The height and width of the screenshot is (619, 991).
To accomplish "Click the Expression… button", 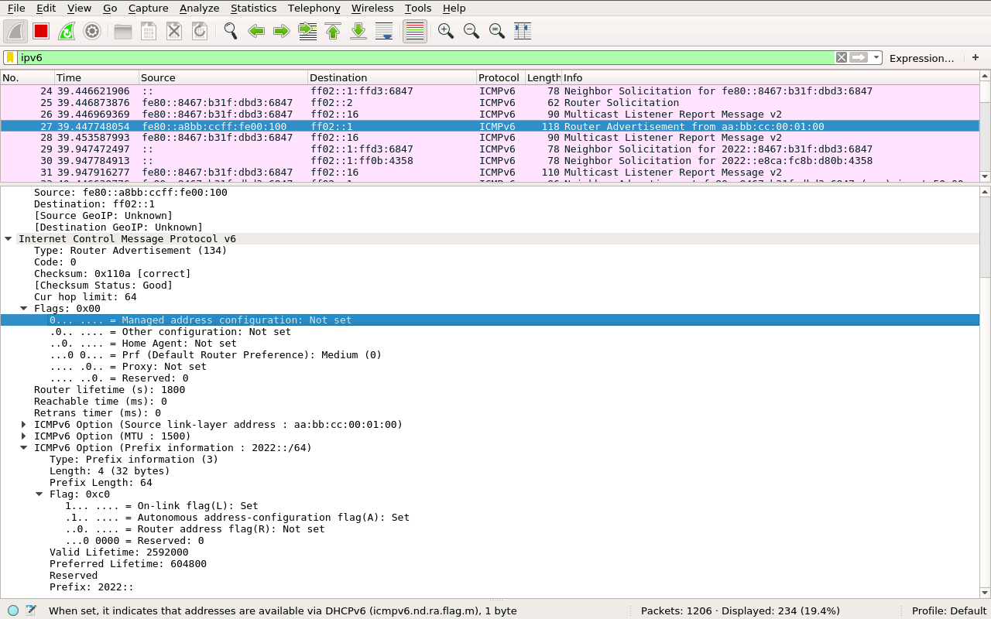I will click(x=921, y=58).
